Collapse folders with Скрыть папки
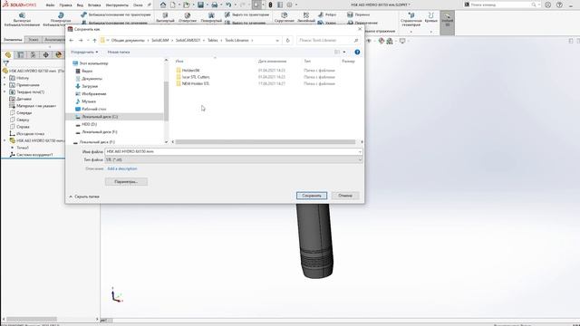This screenshot has width=580, height=326. pyautogui.click(x=84, y=197)
